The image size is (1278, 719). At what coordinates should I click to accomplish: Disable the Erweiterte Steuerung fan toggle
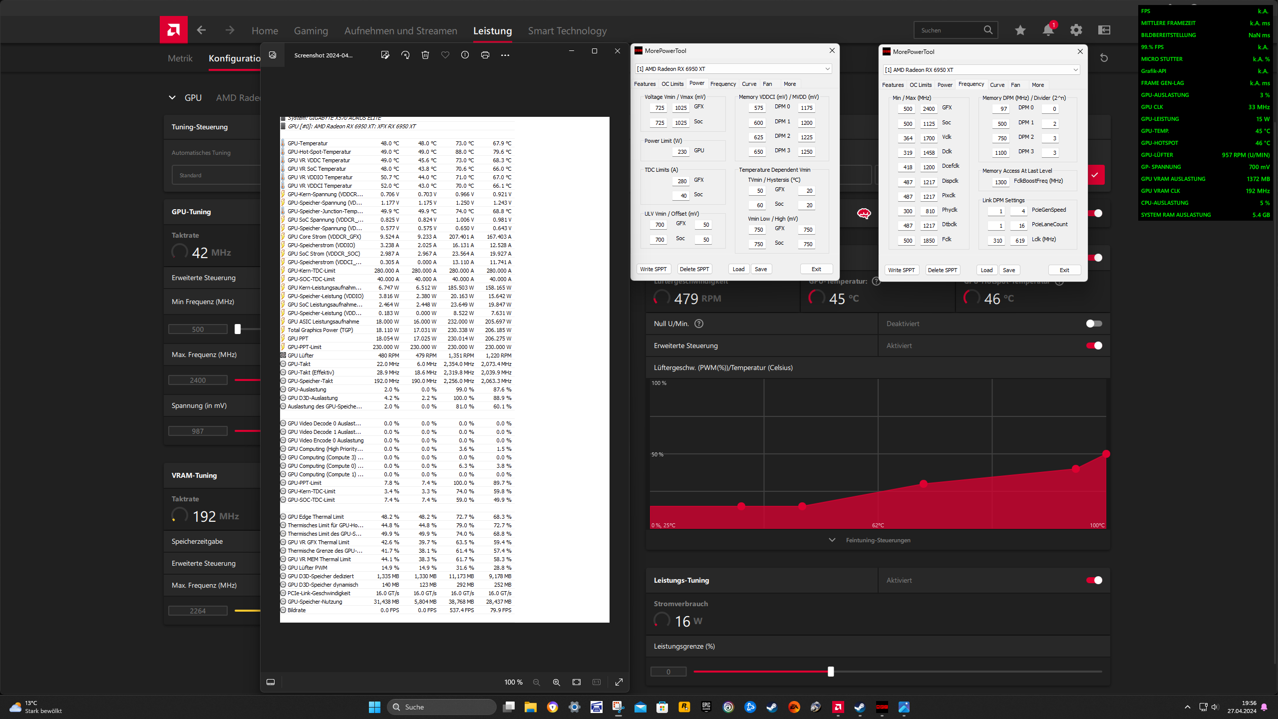[1094, 346]
